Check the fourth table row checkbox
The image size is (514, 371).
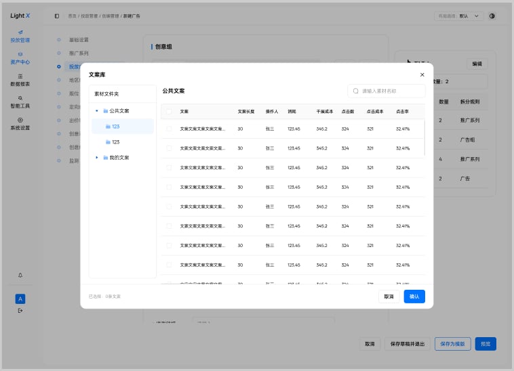tap(169, 187)
